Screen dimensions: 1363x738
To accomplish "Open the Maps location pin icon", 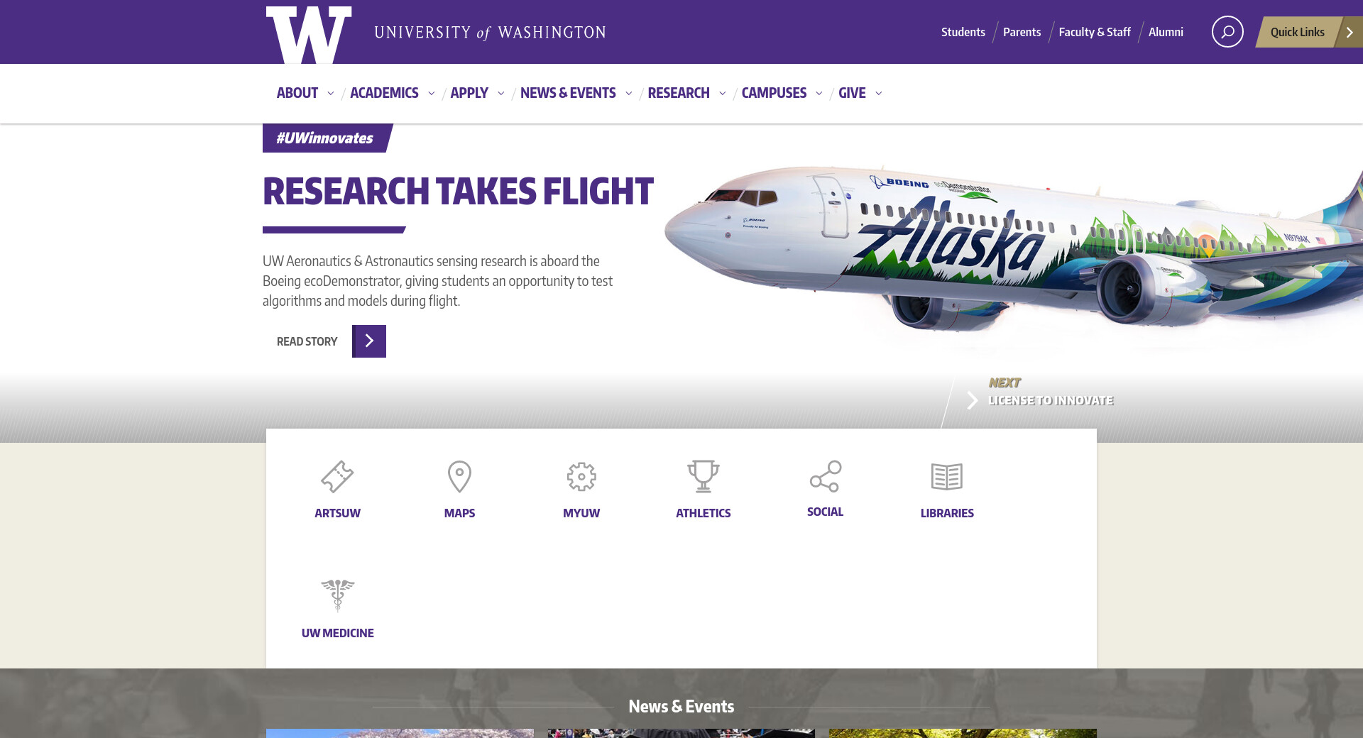I will click(x=459, y=476).
